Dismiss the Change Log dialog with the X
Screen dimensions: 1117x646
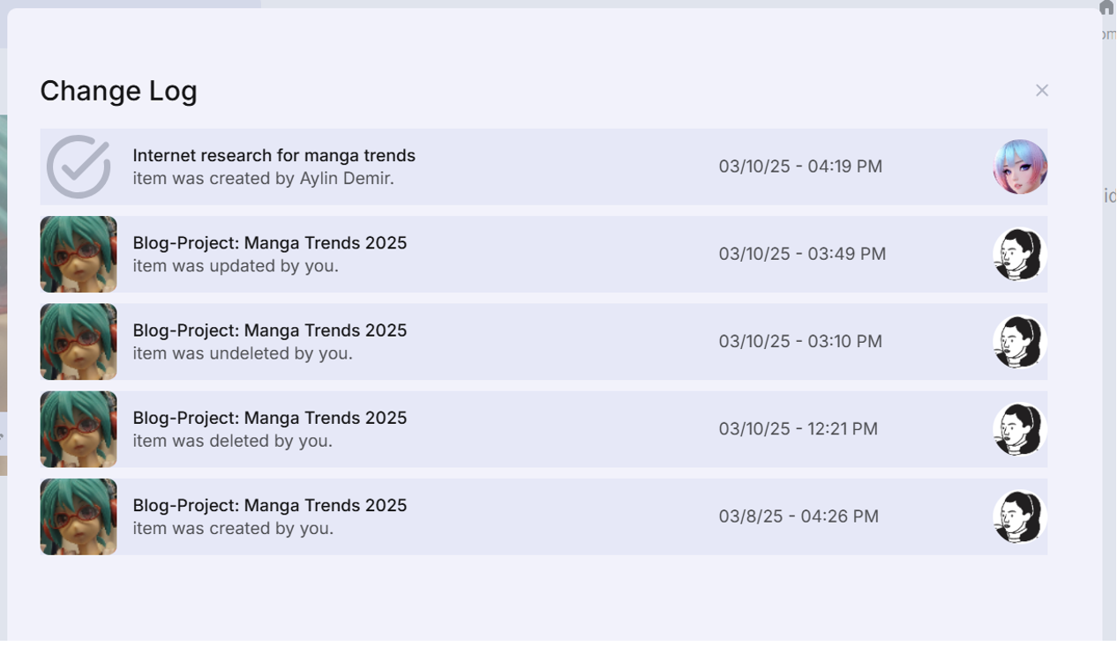tap(1042, 90)
